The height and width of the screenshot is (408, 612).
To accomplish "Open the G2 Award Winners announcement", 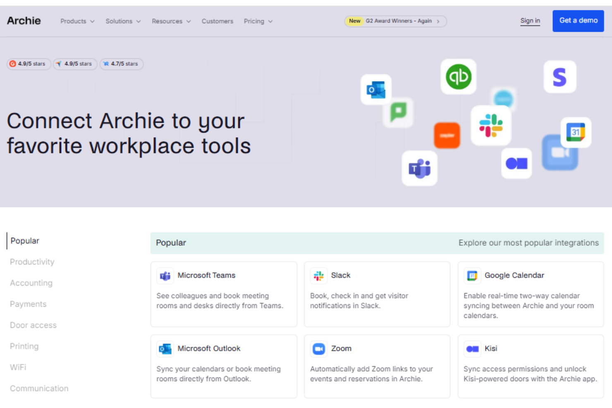I will click(395, 21).
